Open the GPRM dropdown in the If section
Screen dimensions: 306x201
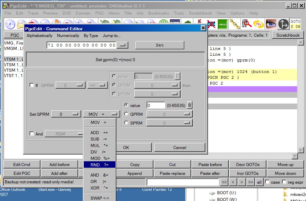(x=157, y=85)
